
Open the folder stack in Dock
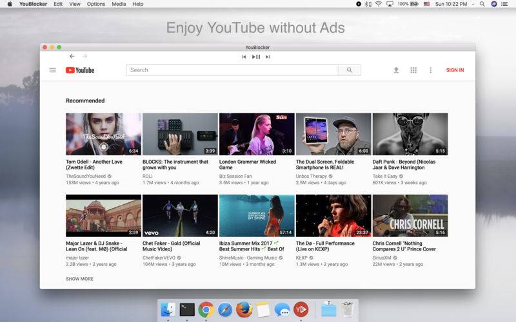pos(328,309)
